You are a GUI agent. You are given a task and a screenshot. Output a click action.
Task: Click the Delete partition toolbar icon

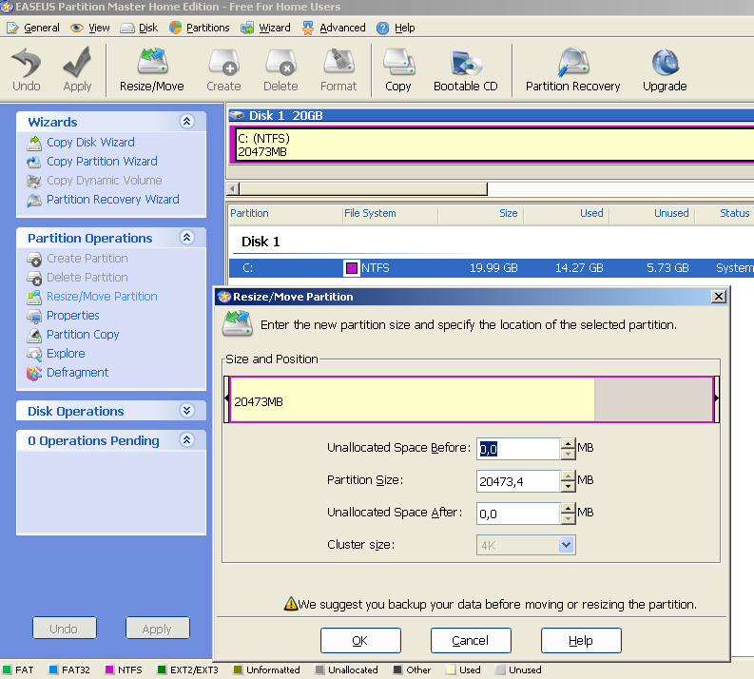pos(280,70)
